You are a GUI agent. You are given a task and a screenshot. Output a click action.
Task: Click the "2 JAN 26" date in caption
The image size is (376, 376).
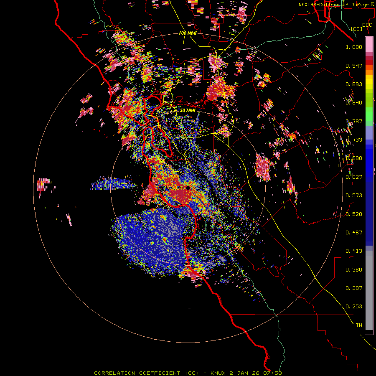[244, 373]
